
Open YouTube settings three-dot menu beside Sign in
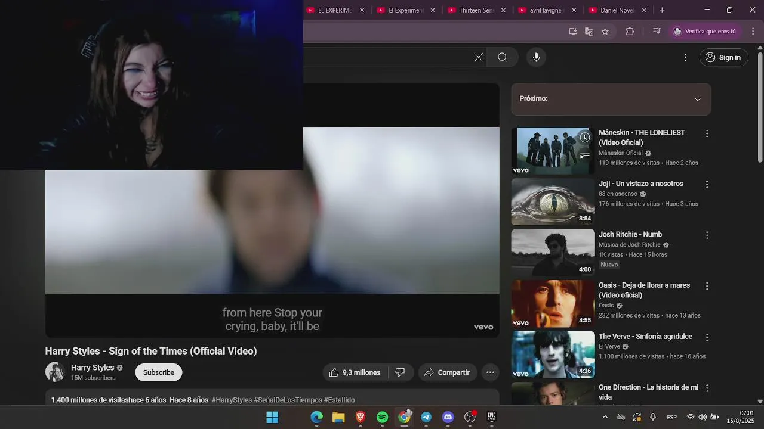tap(685, 57)
